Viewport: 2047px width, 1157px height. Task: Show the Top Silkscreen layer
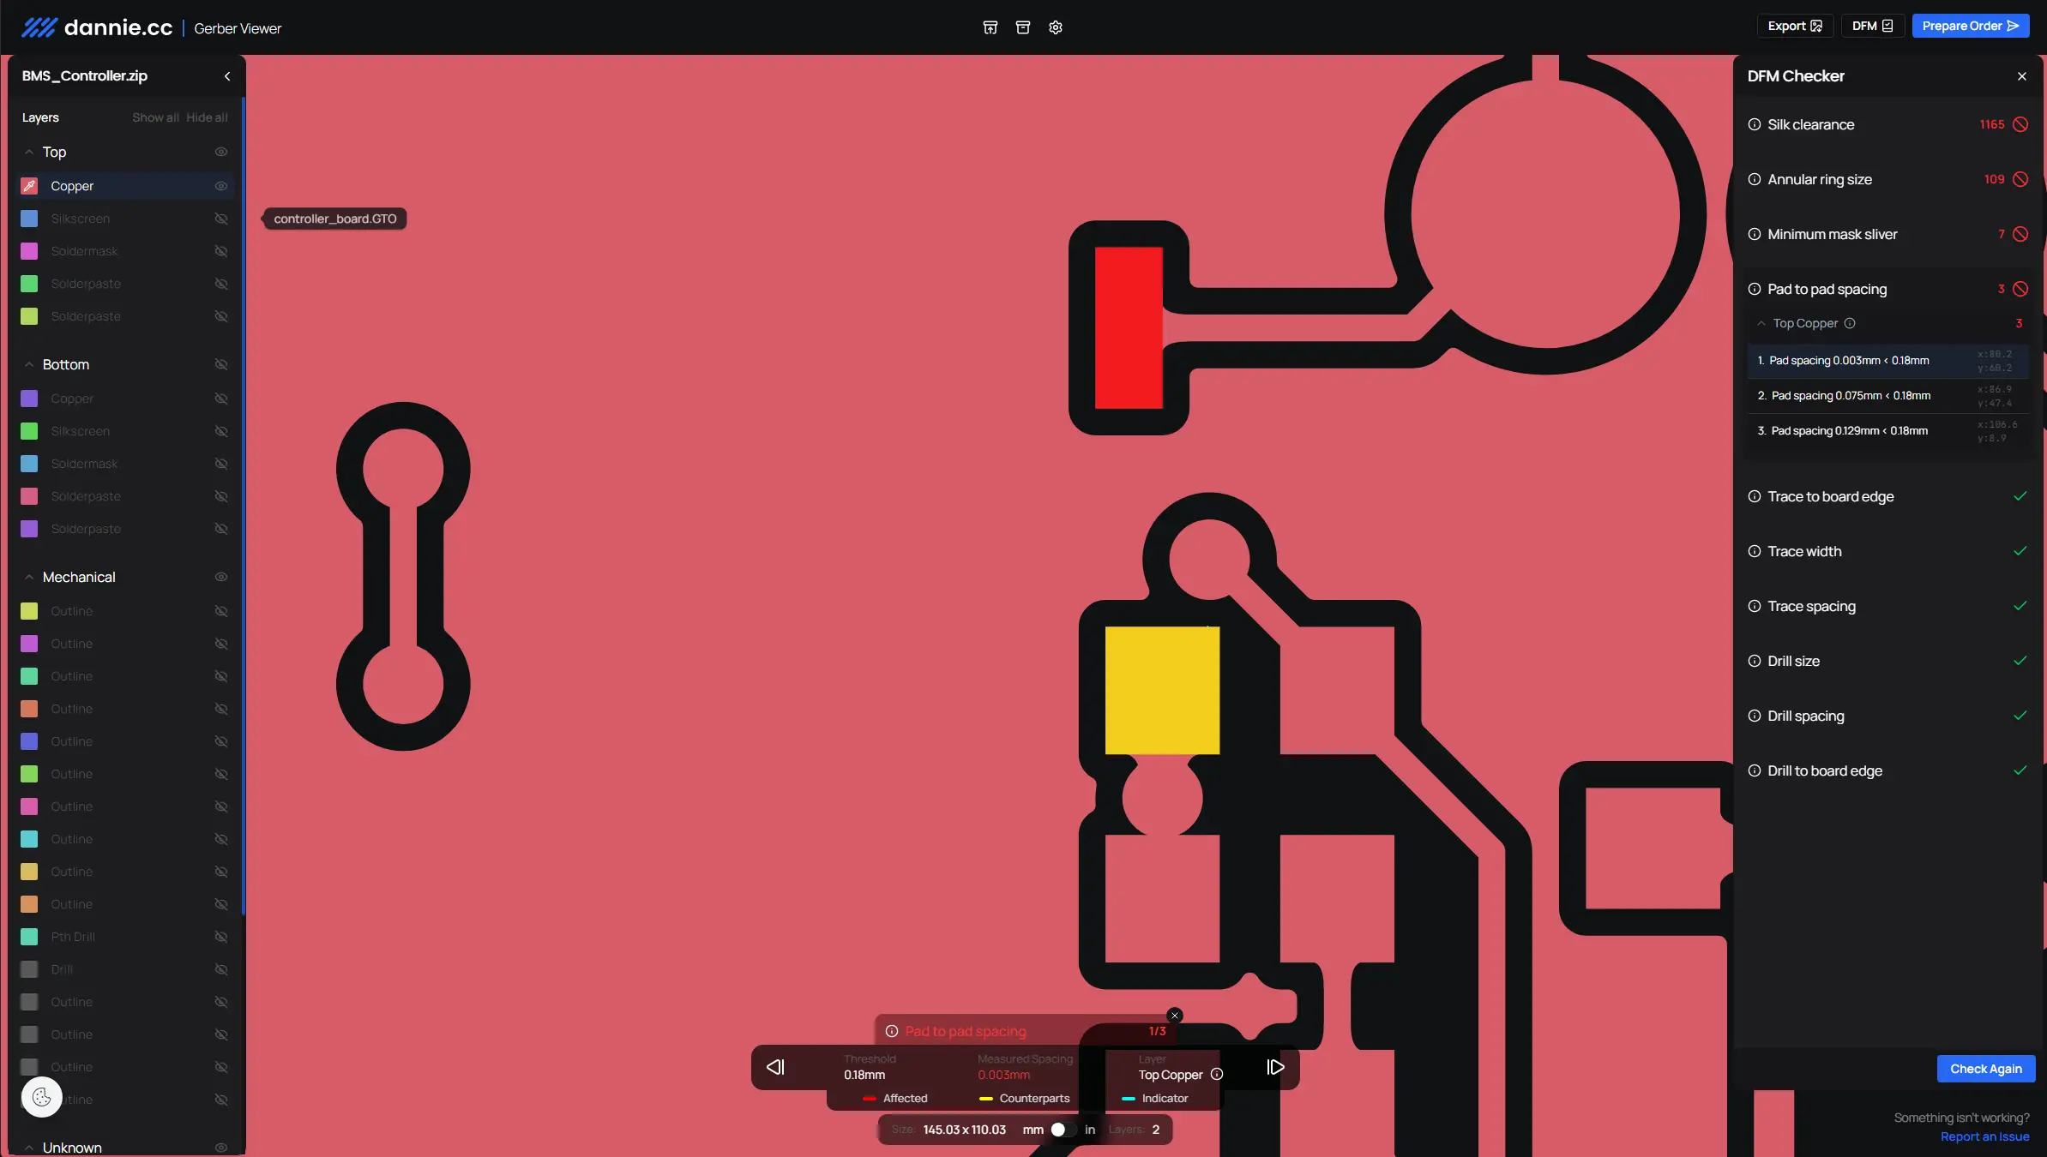pos(220,219)
